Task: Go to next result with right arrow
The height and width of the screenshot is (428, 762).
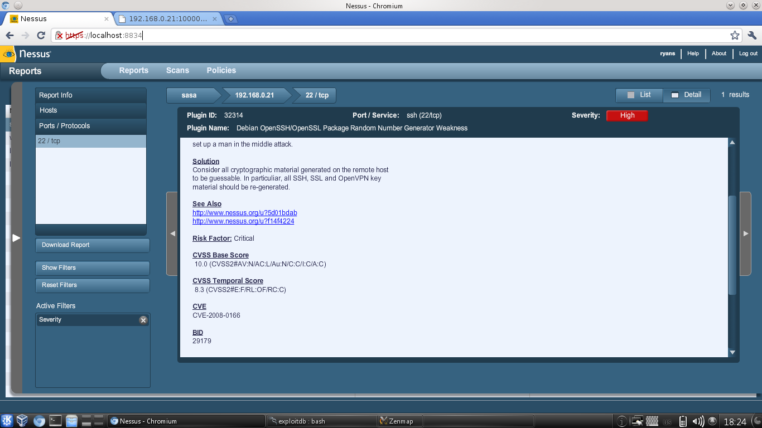Action: (x=746, y=234)
